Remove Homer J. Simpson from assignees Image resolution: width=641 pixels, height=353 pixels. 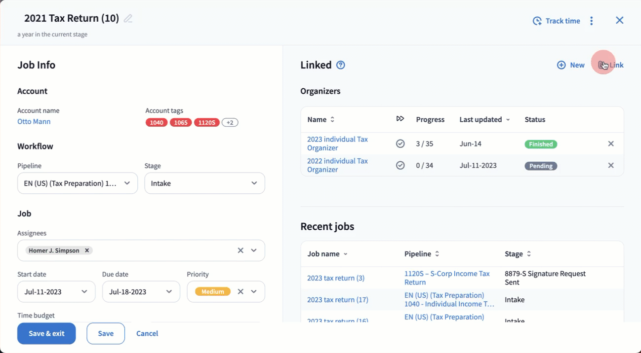coord(87,250)
